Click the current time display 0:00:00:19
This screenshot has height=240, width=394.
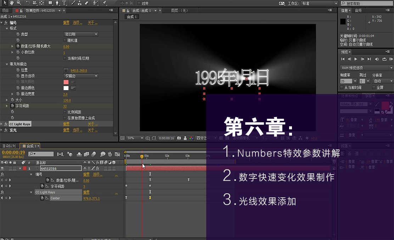point(13,152)
